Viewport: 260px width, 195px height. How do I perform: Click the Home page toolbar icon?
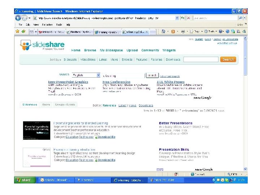click(164, 31)
